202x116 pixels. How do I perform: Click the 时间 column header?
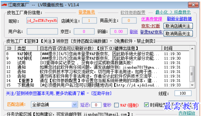coord(176,48)
